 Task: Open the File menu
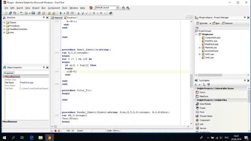(6, 8)
